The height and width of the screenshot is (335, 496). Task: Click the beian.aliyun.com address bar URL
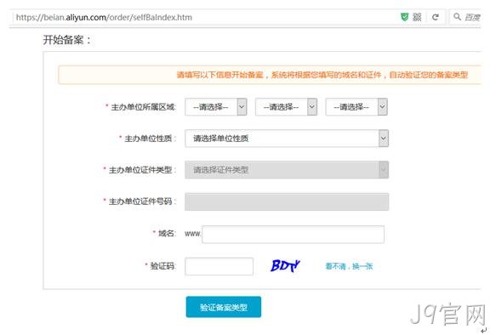pos(104,17)
